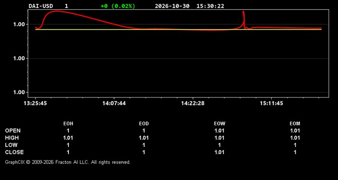Screen dimensions: 338x180
Task: Click the LOW row label
Action: (x=11, y=145)
